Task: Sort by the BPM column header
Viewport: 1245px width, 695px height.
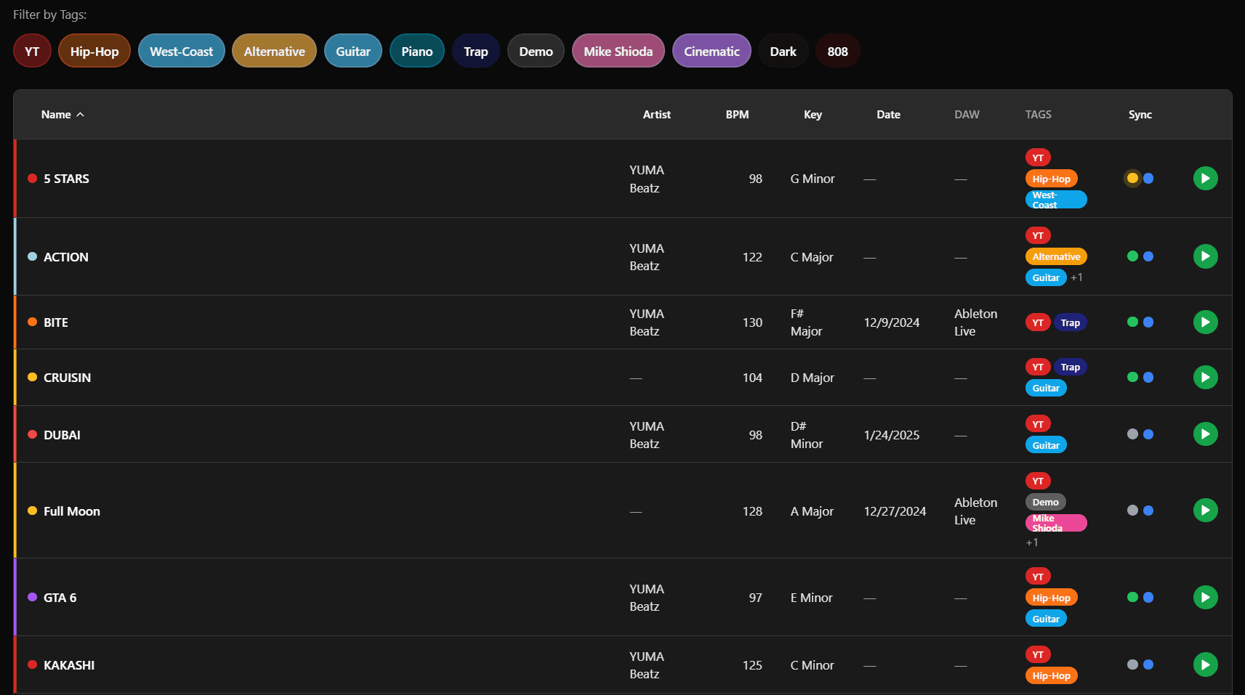Action: tap(737, 115)
